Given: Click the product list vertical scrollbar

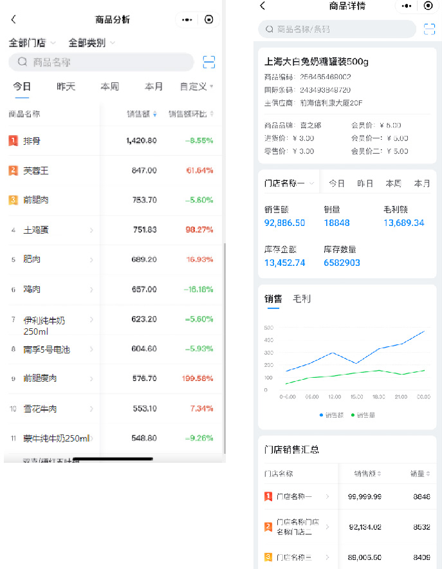Looking at the screenshot, I should click(x=225, y=348).
